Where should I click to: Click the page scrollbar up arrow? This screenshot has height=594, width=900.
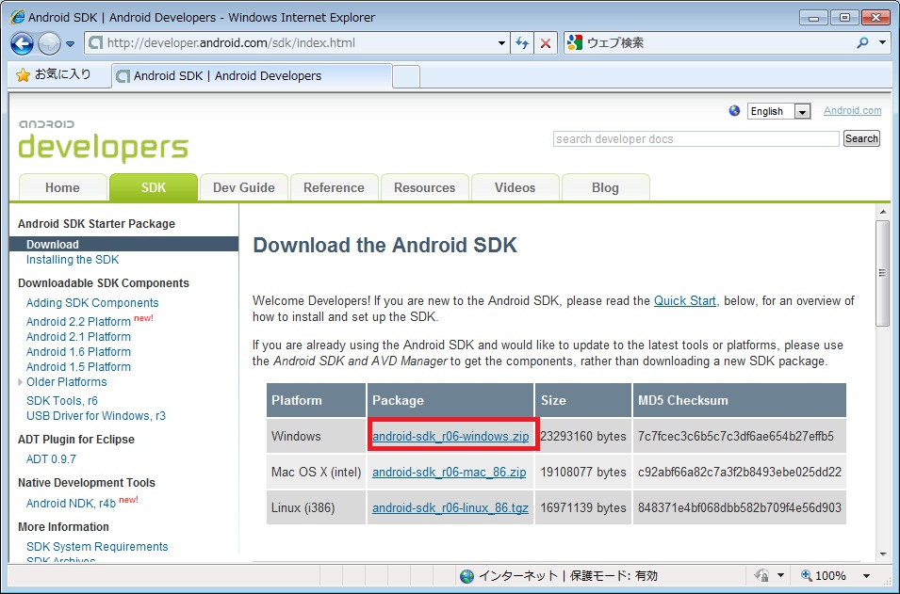pos(882,212)
